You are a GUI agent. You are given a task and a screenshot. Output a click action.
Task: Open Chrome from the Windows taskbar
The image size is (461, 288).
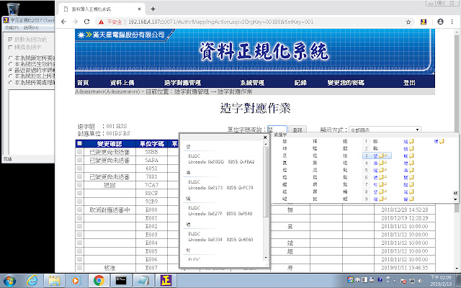pos(98,279)
